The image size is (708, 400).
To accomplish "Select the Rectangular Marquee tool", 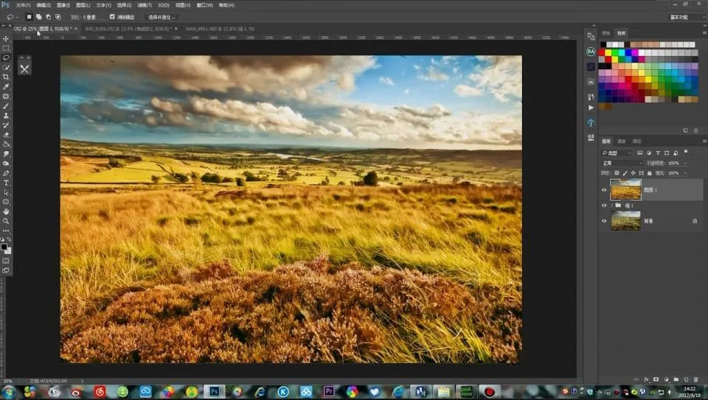I will point(6,48).
